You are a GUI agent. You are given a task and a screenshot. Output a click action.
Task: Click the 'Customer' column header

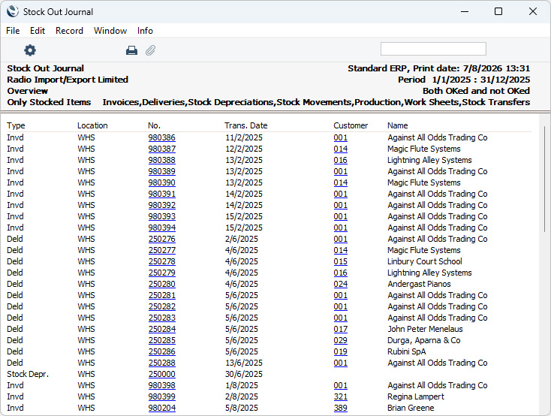pyautogui.click(x=351, y=125)
